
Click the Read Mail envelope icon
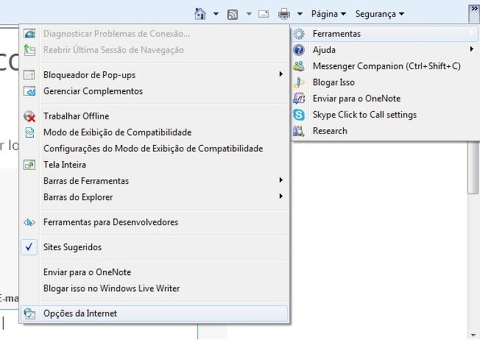click(263, 14)
